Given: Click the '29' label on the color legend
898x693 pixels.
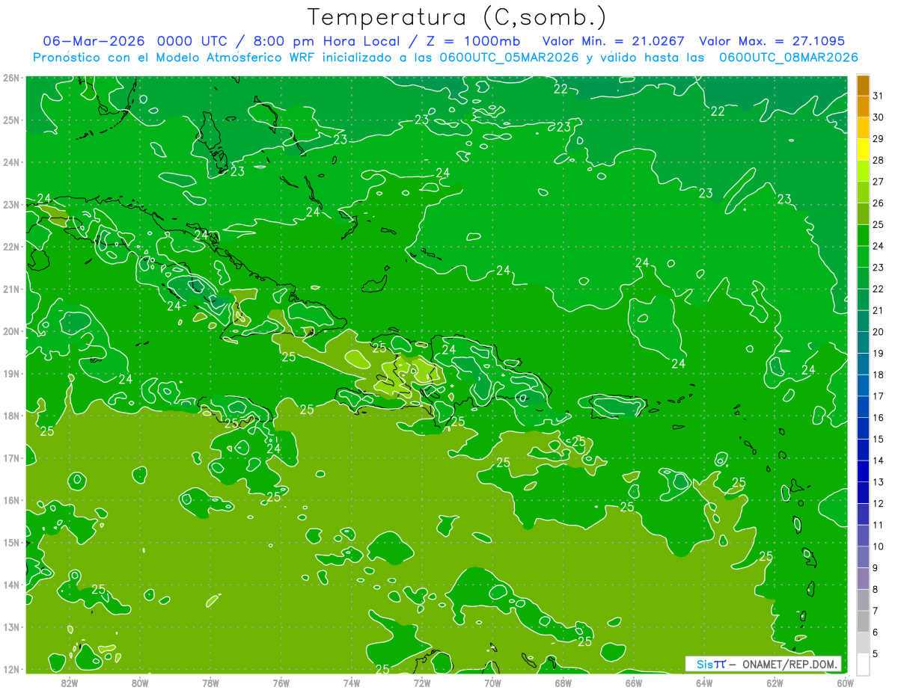Looking at the screenshot, I should (879, 139).
